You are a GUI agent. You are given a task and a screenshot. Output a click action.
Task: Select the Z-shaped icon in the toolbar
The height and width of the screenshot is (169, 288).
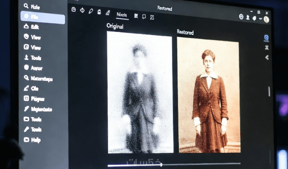coord(152,17)
